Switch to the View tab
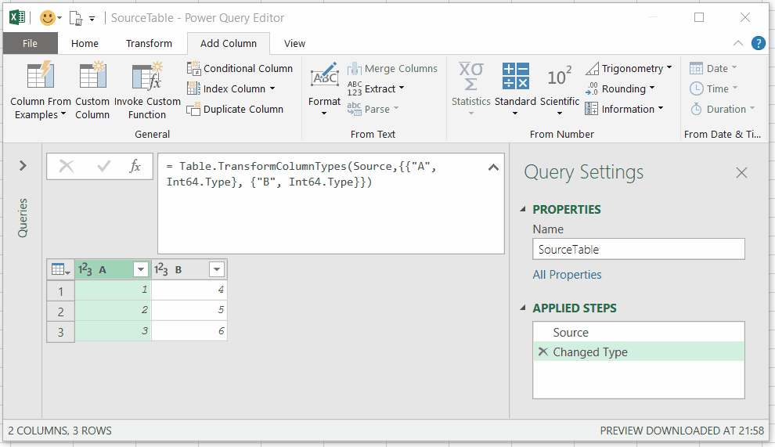This screenshot has width=775, height=447. [294, 44]
